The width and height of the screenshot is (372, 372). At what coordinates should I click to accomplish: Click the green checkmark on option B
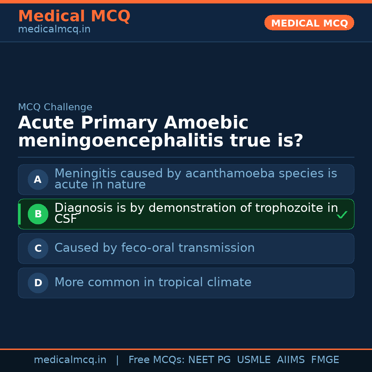(342, 215)
